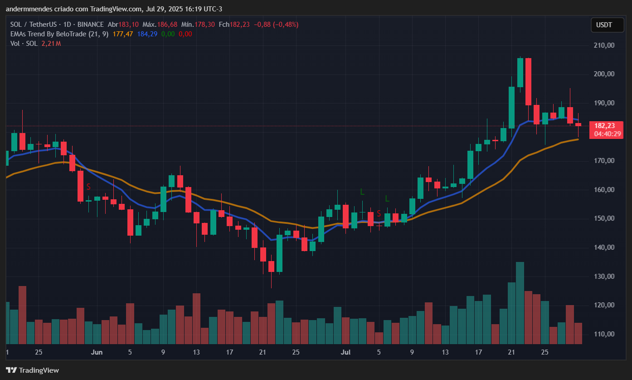
Task: Click the red S signal near Jul 5
Action: pyautogui.click(x=379, y=213)
